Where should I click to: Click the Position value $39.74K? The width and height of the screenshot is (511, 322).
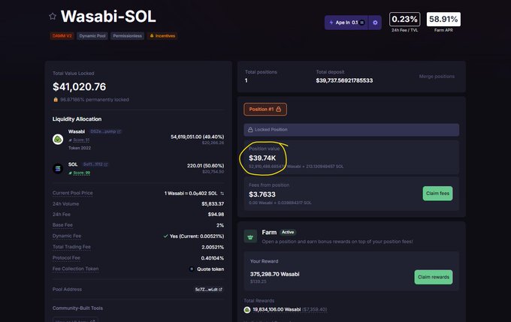pyautogui.click(x=262, y=158)
